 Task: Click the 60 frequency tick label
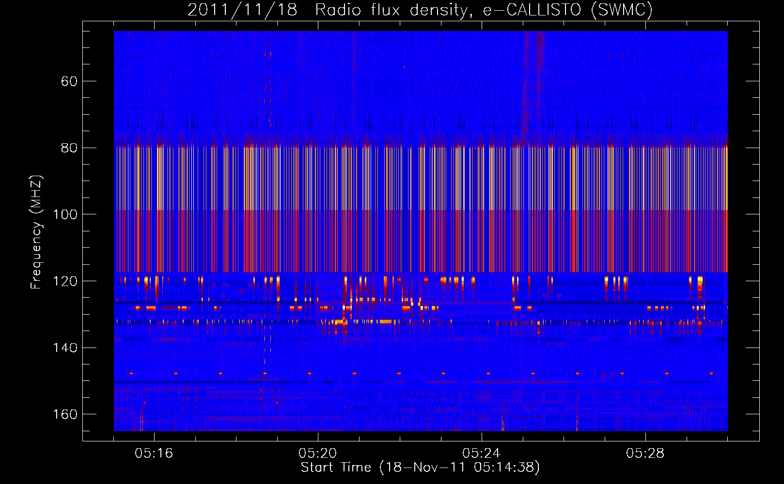(69, 81)
